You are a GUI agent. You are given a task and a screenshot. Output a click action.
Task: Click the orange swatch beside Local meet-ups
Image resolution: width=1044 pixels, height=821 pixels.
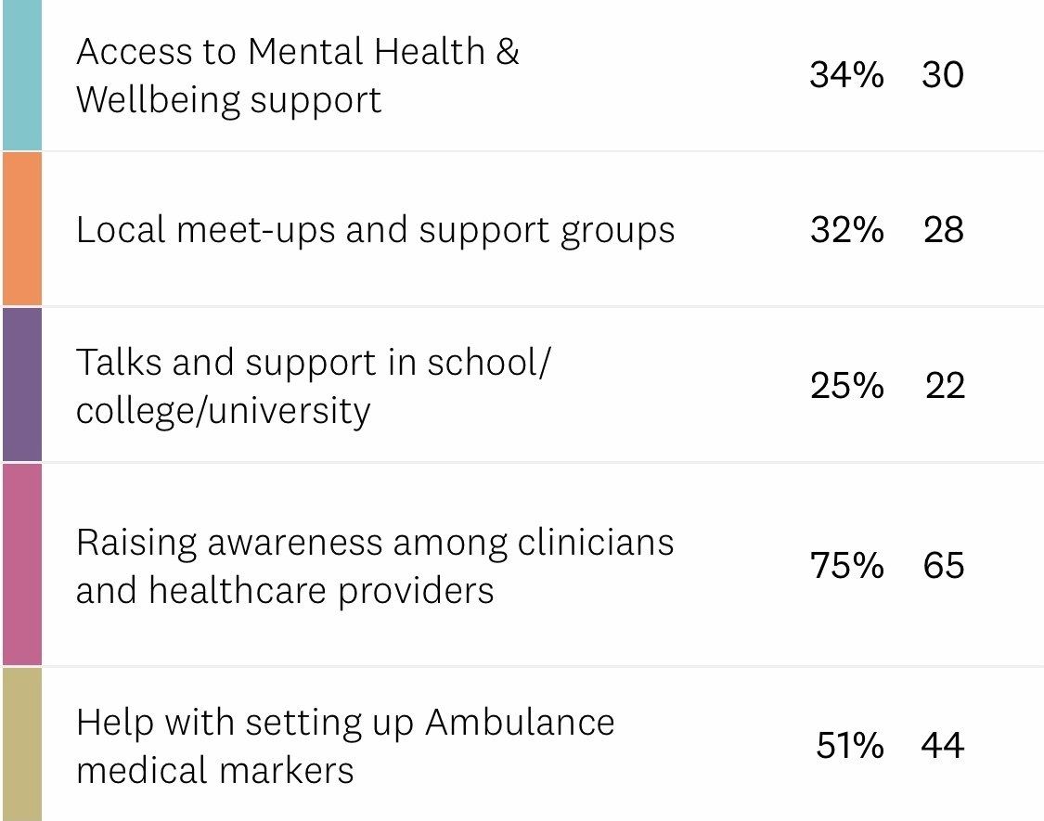pyautogui.click(x=20, y=229)
